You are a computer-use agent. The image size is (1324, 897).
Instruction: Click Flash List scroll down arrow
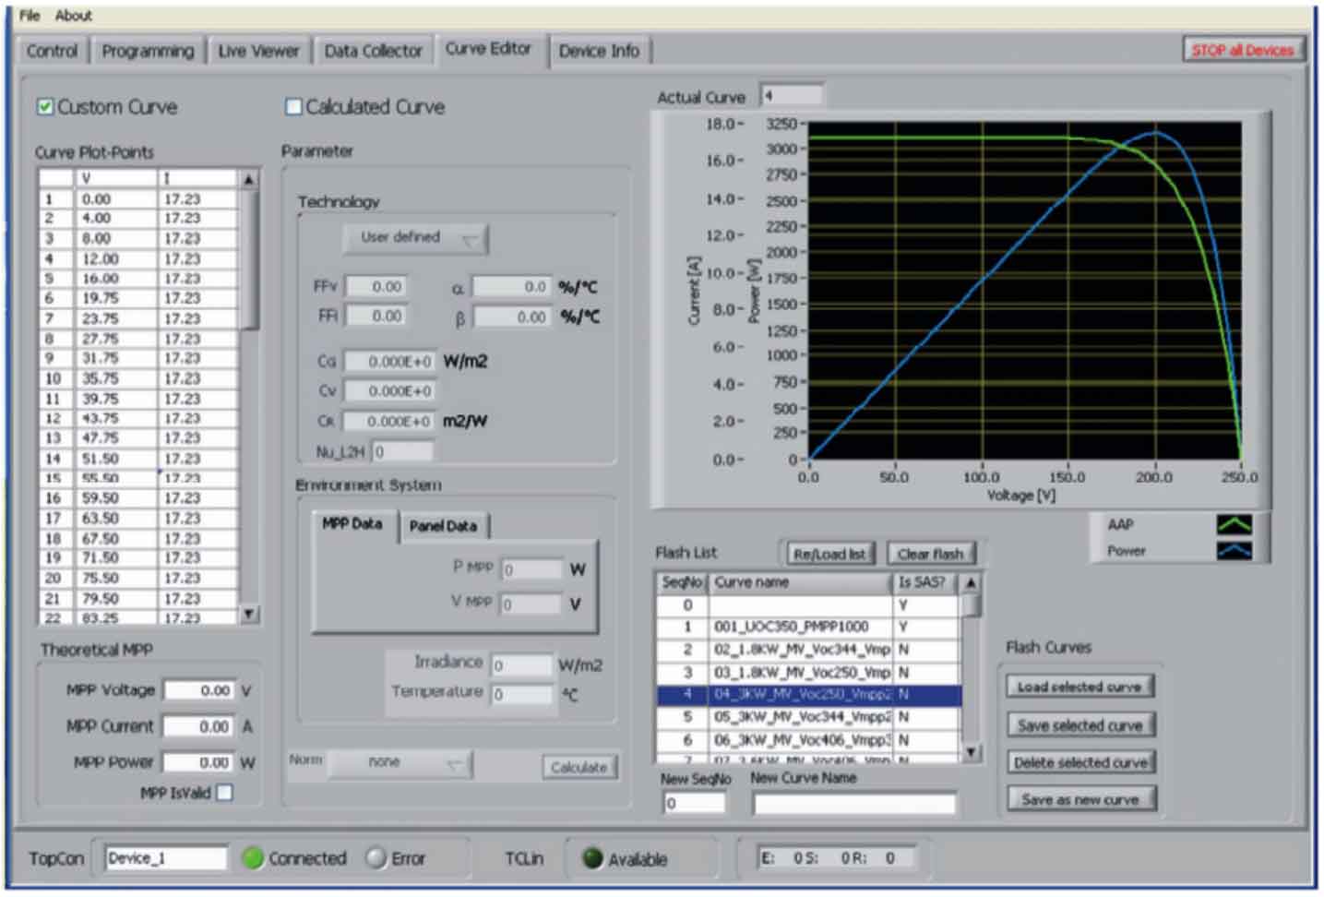(971, 752)
